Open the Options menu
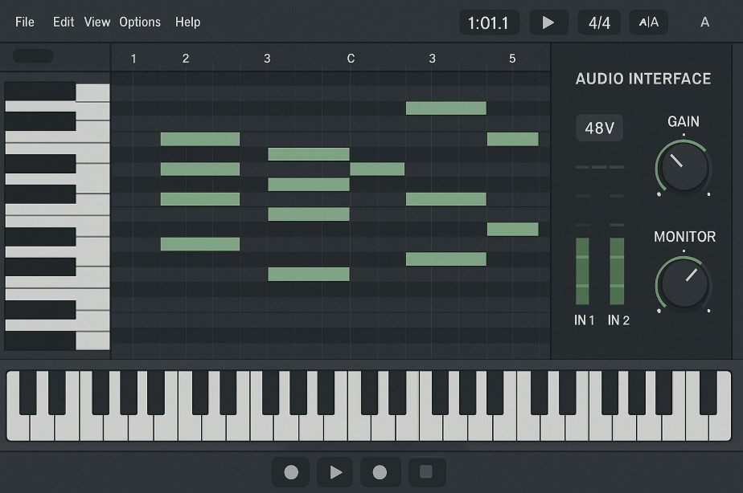The width and height of the screenshot is (743, 493). coord(140,22)
